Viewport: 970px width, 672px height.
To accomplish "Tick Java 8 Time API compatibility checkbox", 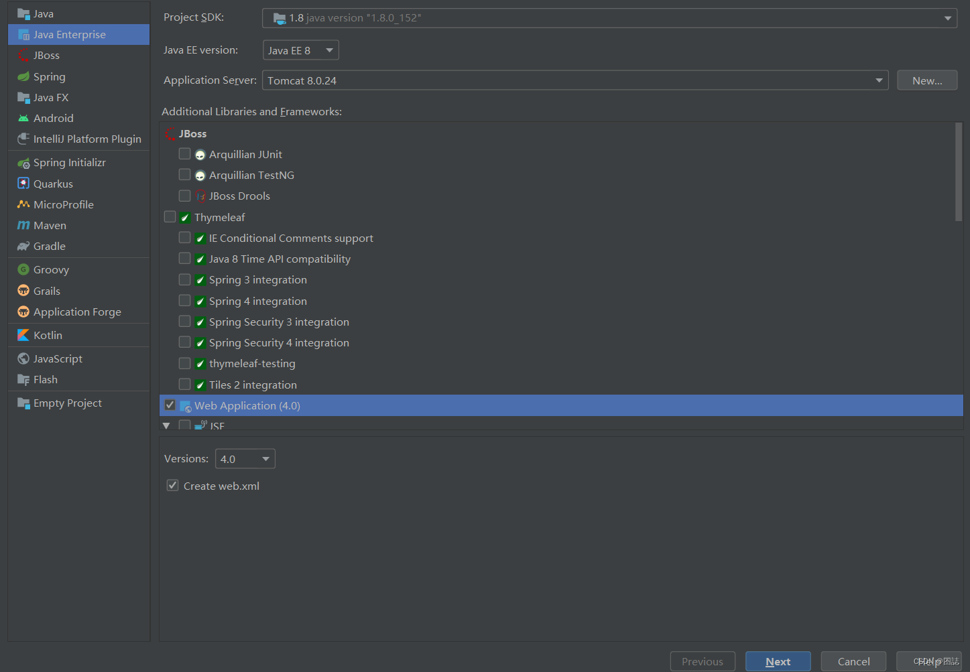I will click(184, 259).
